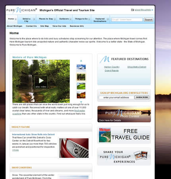Select the green golf course thumbnail
Image resolution: width=171 pixels, height=179 pixels.
[x=81, y=86]
